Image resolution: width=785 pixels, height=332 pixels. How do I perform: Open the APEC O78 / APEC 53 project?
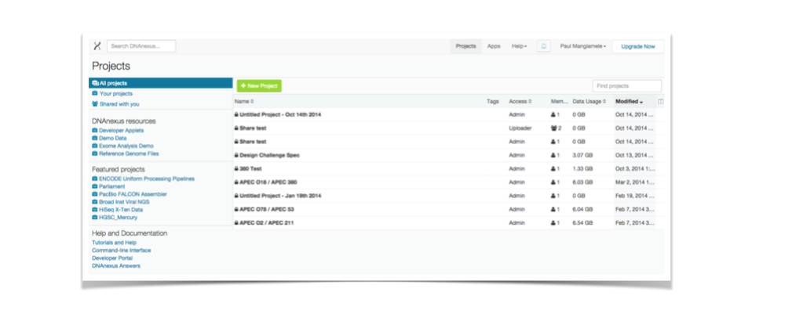267,209
